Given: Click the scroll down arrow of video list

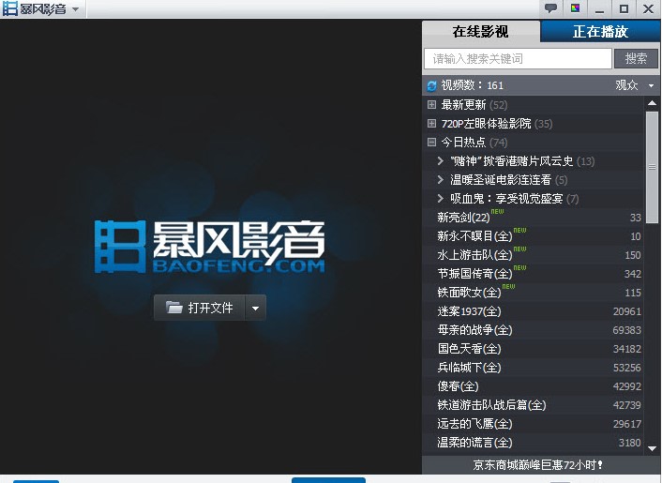Looking at the screenshot, I should (x=652, y=448).
